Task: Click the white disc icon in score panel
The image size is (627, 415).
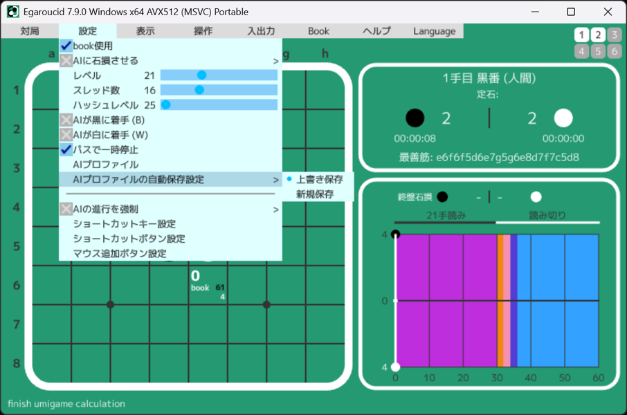Action: click(563, 118)
